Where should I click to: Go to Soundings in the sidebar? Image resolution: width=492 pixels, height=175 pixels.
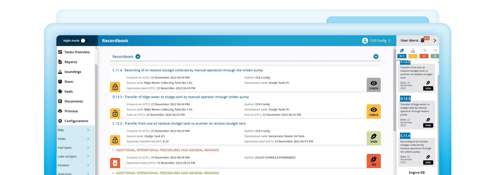coord(73,72)
